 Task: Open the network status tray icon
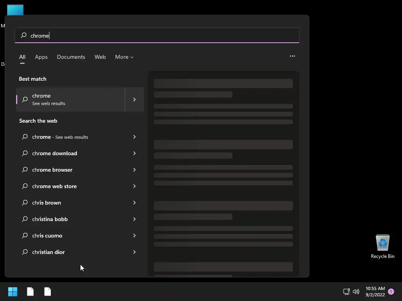point(346,292)
